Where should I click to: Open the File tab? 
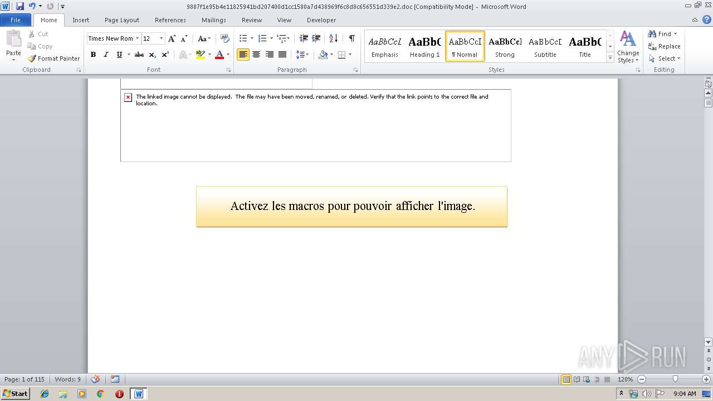click(16, 20)
